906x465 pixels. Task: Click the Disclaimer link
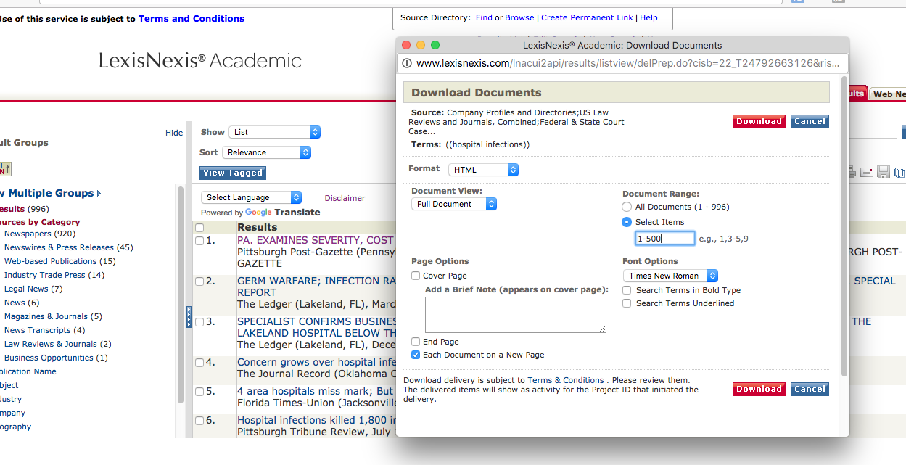(345, 198)
